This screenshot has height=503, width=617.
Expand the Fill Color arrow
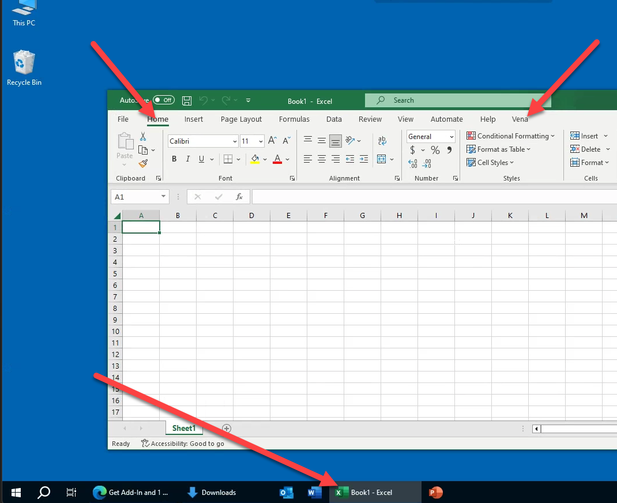[265, 159]
